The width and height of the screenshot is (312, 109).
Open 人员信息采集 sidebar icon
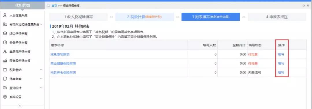coord(5,15)
